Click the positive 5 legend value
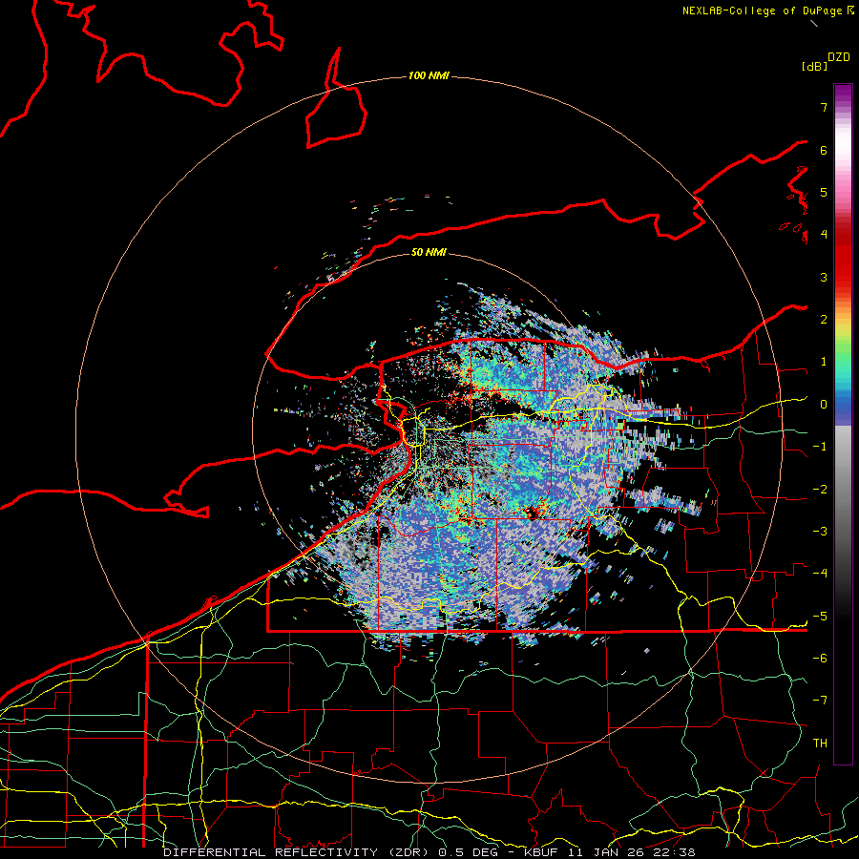 pos(824,192)
